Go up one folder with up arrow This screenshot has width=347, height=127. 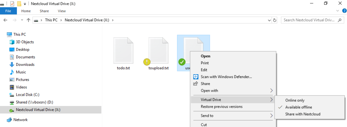click(x=28, y=20)
